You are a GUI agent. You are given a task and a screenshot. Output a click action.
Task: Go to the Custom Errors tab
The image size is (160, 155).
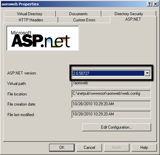84,20
